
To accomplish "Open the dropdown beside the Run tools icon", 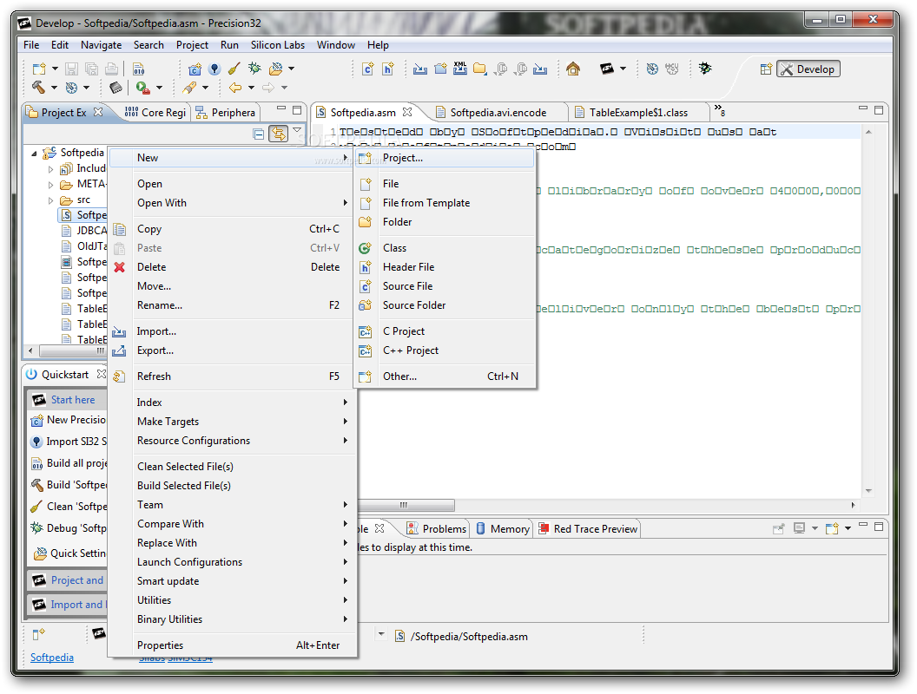I will [x=159, y=88].
